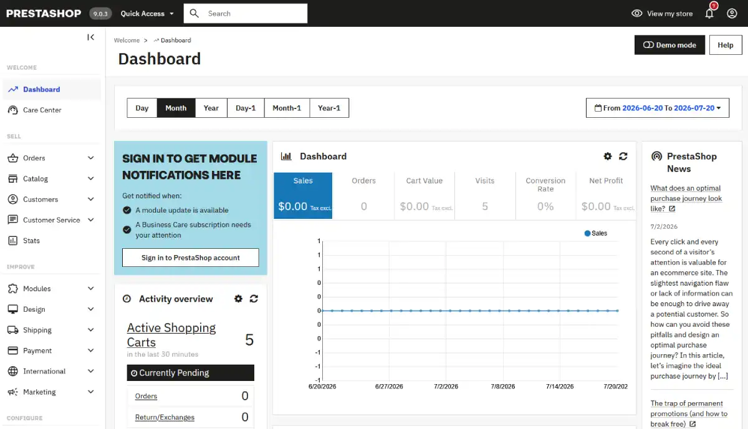Expand the Orders menu chevron

[x=91, y=158]
